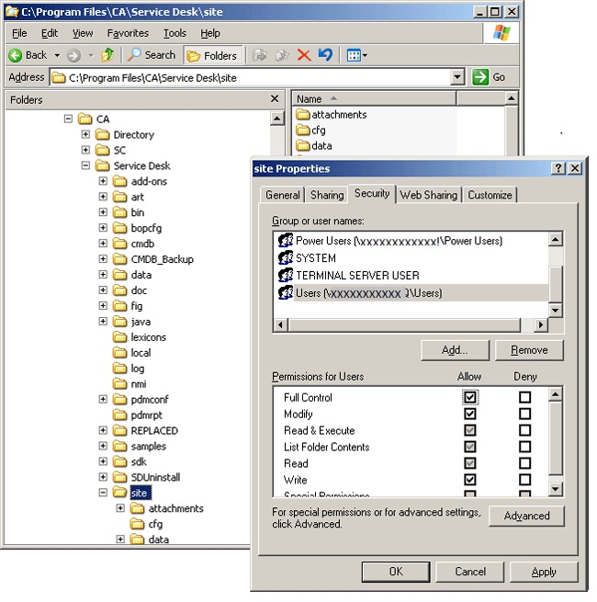Expand the cmdb folder tree node
Viewport: 597px width, 602px height.
[x=103, y=244]
